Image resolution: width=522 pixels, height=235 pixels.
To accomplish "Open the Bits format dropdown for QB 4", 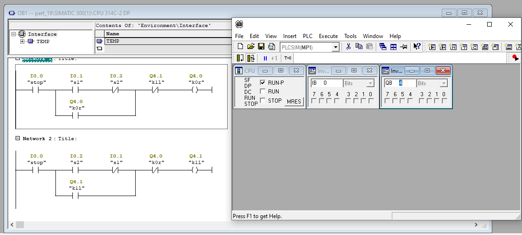I will 444,83.
